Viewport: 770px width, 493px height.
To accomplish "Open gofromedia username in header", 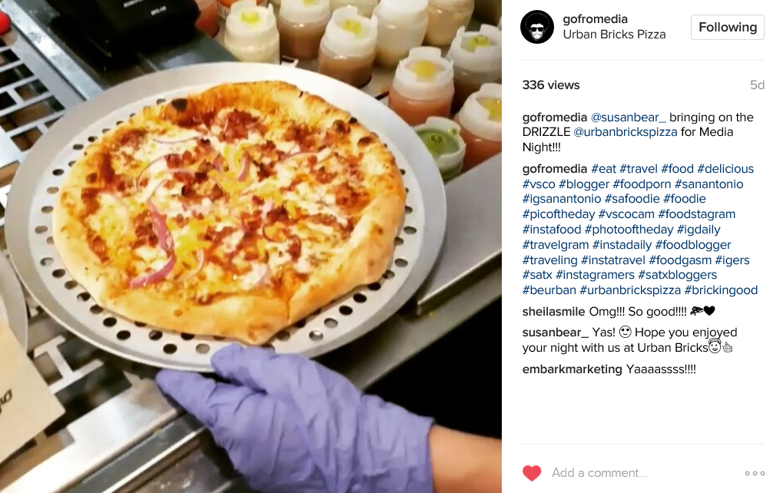I will (x=595, y=19).
